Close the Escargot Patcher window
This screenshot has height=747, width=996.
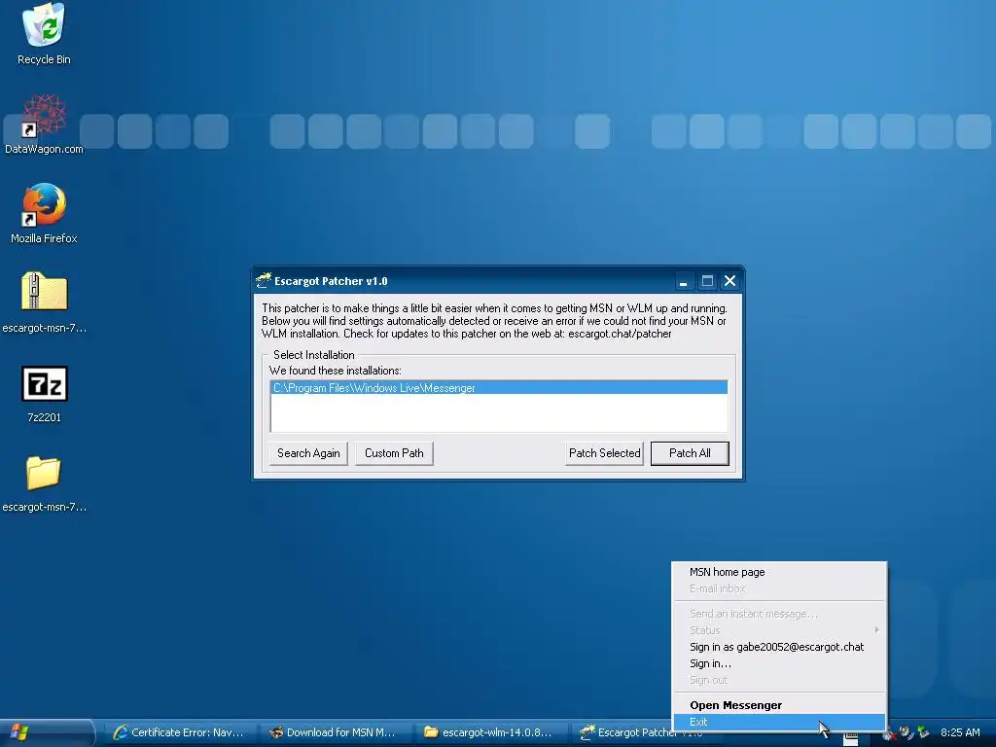[729, 281]
